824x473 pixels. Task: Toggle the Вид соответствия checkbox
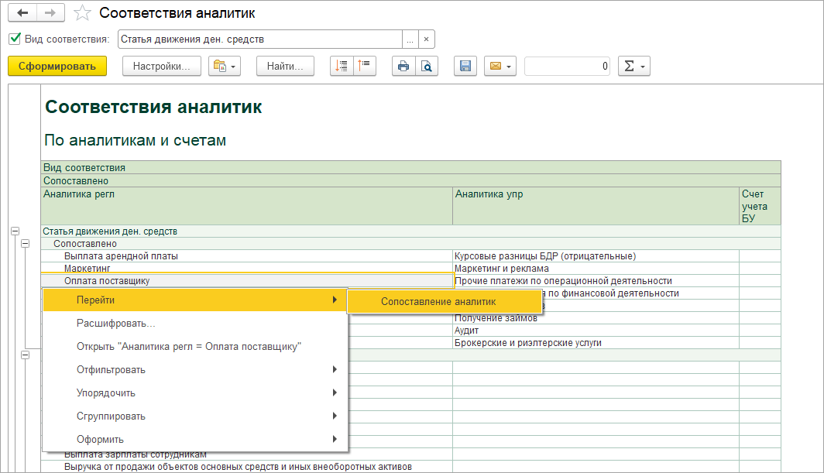coord(15,39)
